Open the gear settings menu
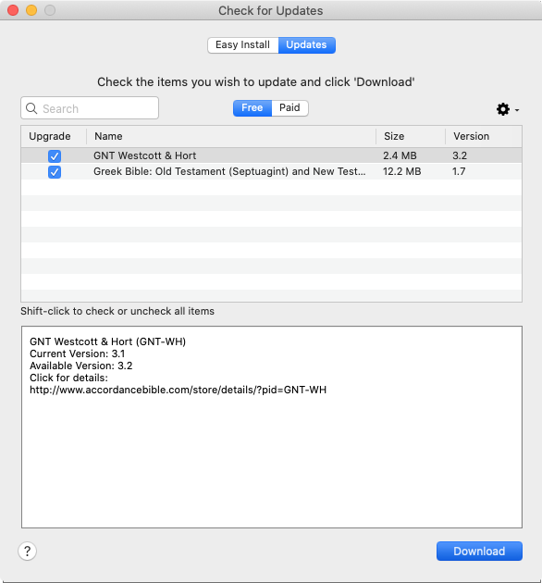 point(503,109)
